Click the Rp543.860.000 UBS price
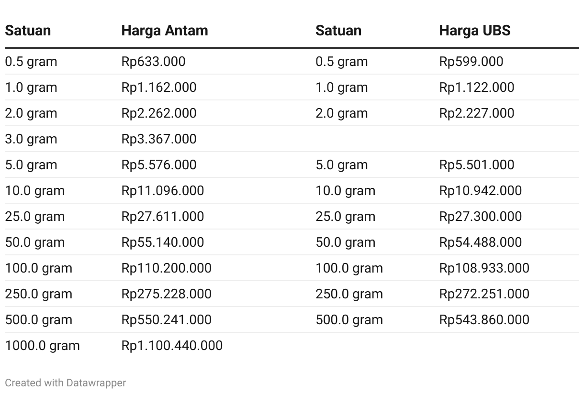Image resolution: width=584 pixels, height=394 pixels. tap(484, 320)
